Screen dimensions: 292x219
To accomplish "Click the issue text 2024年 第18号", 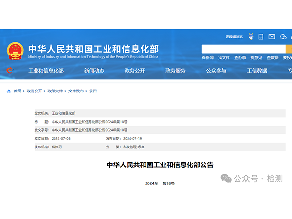I will tap(160, 183).
